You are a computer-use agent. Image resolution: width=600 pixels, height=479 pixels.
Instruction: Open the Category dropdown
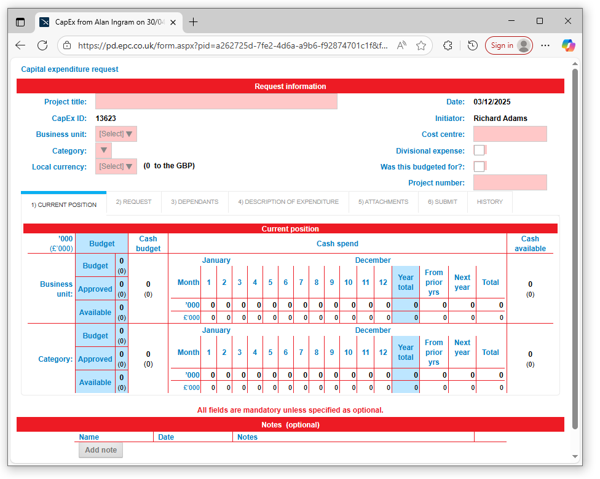click(x=103, y=150)
